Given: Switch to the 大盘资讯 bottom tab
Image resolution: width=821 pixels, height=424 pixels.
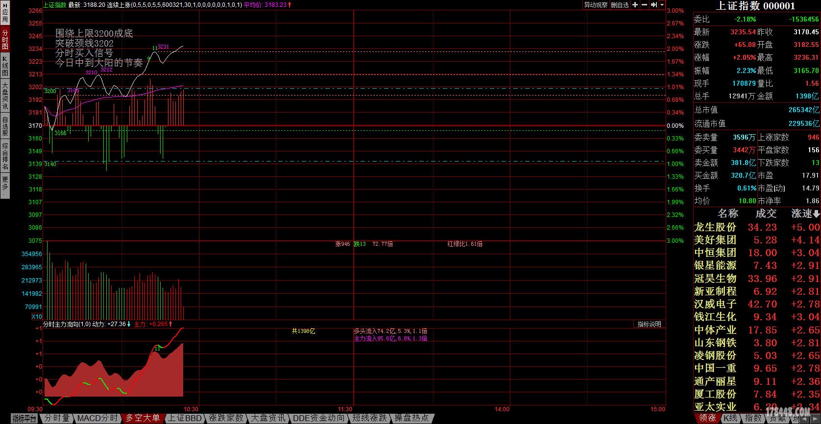Looking at the screenshot, I should (x=268, y=418).
